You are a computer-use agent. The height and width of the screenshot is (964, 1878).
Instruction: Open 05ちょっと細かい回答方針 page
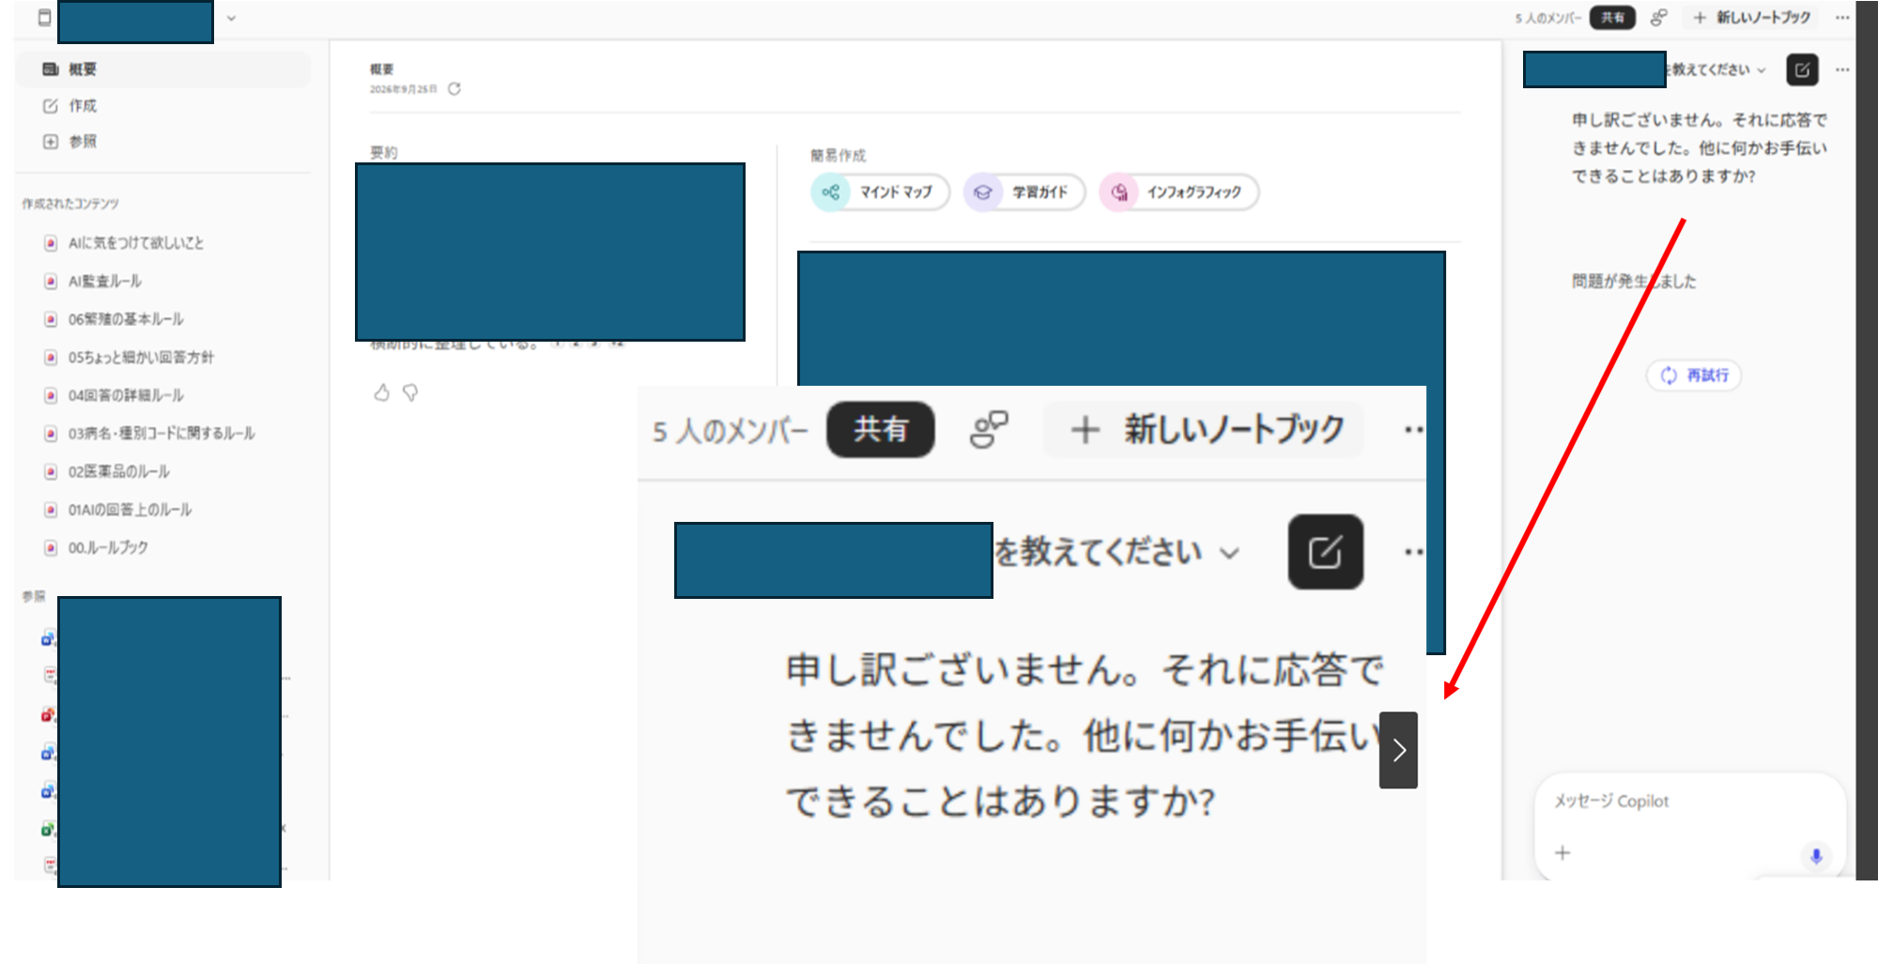point(141,358)
